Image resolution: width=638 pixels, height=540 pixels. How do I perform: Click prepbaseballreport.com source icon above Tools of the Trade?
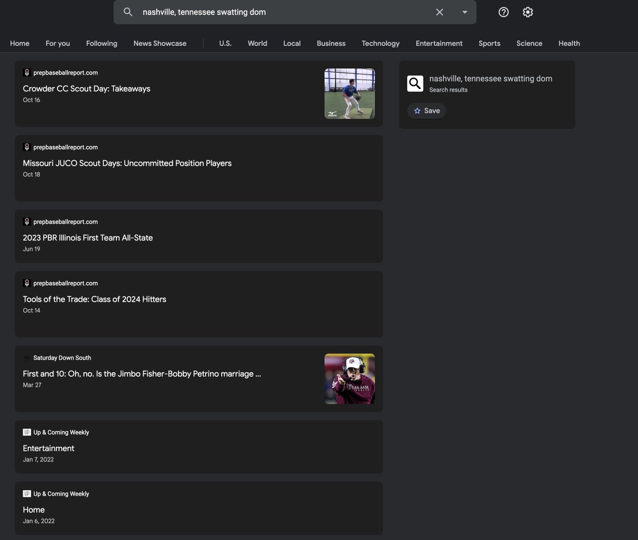coord(27,283)
